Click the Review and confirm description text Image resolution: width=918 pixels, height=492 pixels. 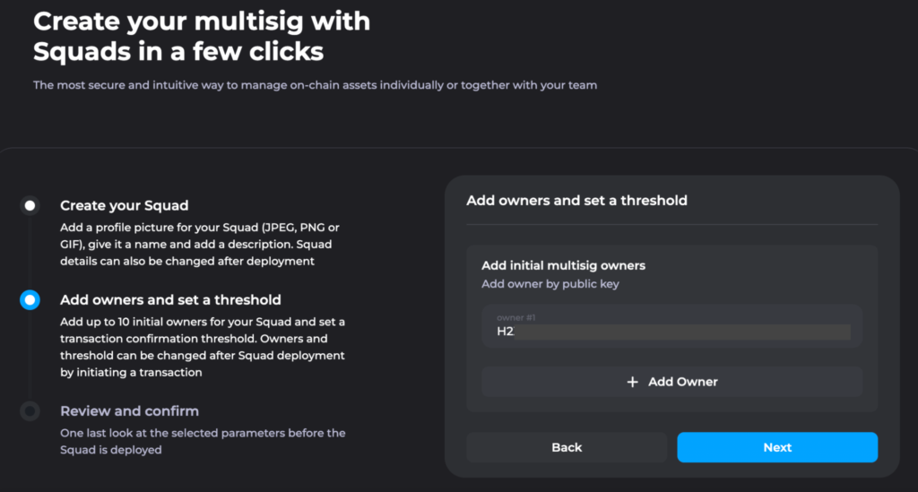(203, 442)
